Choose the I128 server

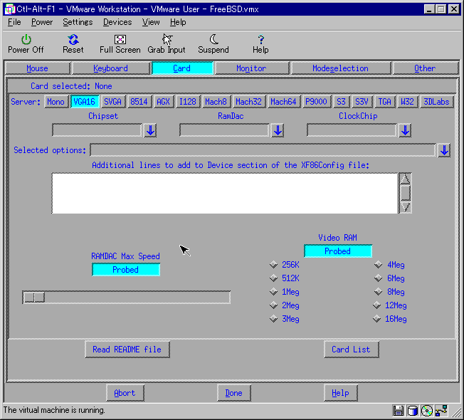point(188,102)
